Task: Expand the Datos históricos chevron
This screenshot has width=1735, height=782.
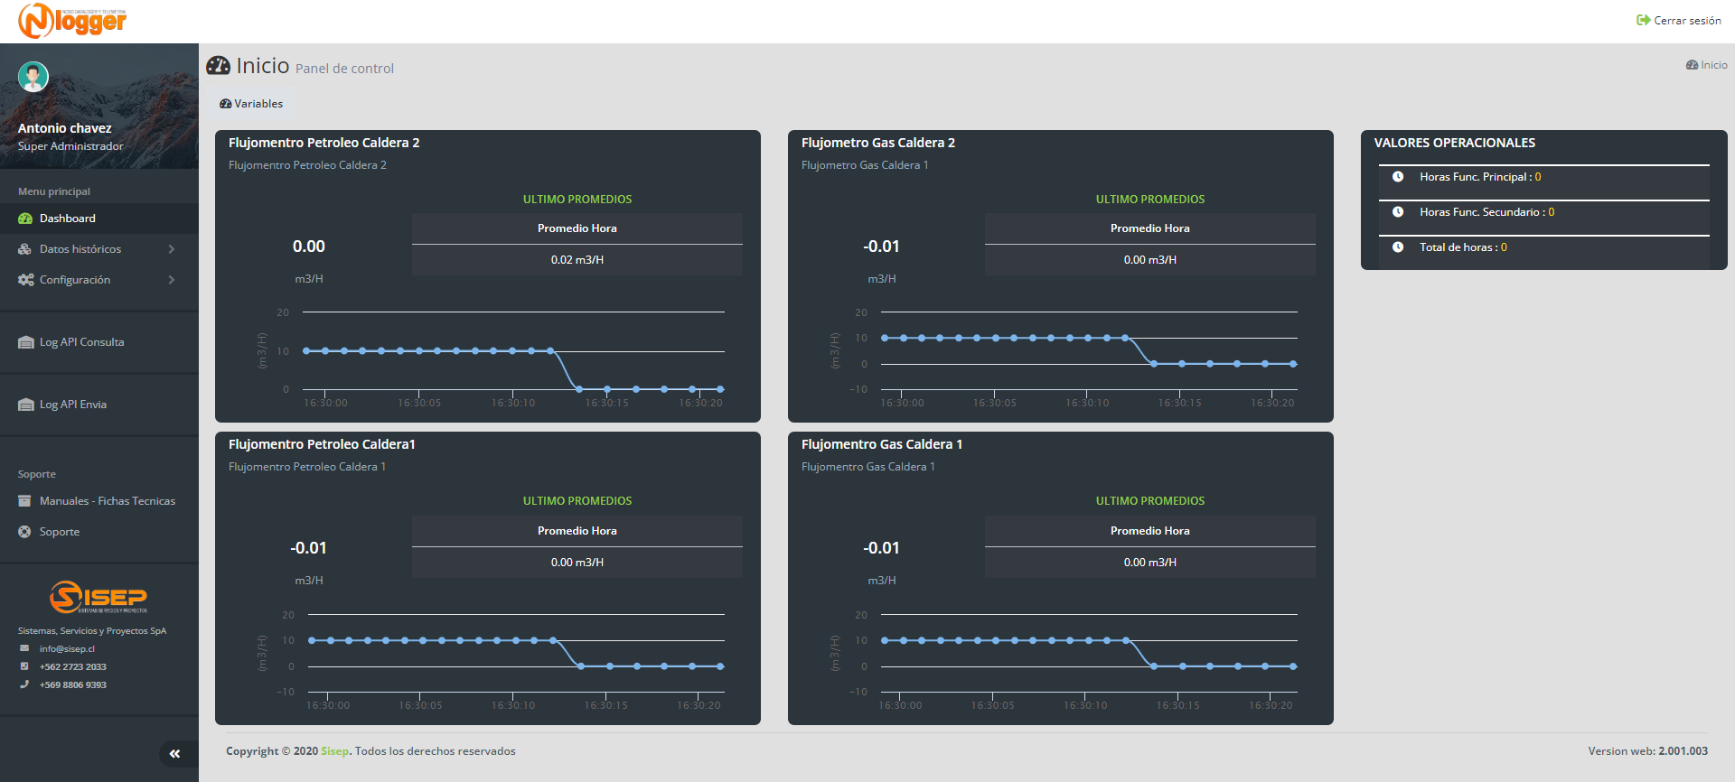Action: [172, 249]
